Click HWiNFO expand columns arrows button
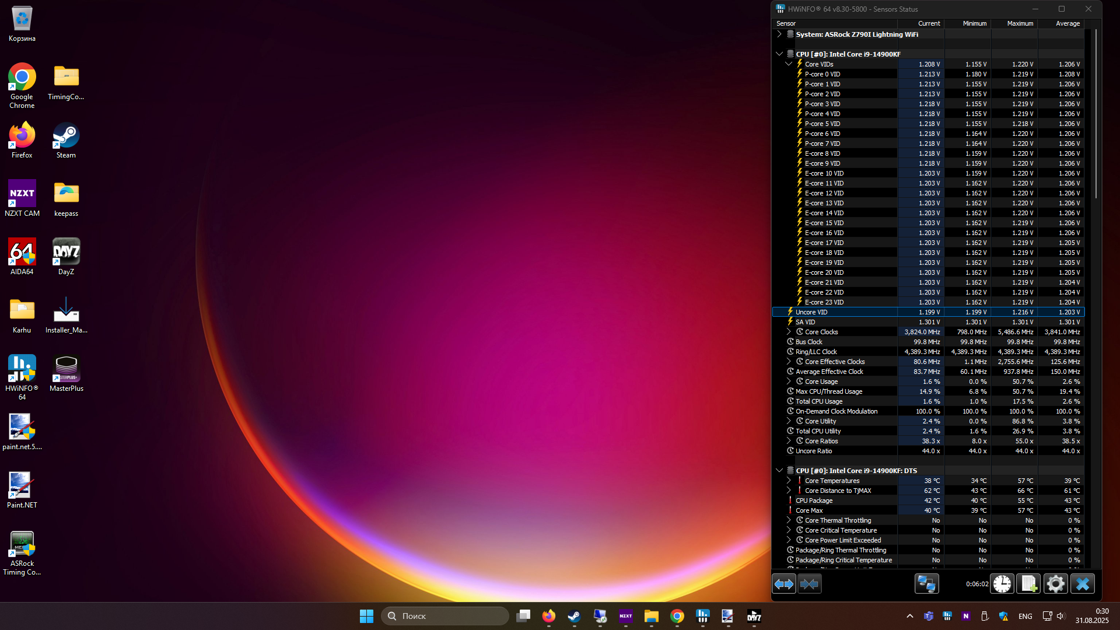 click(x=783, y=584)
